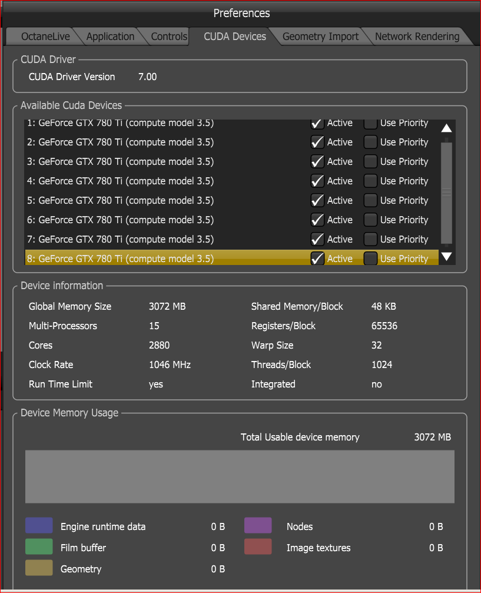Click the Preferences window title

point(241,13)
